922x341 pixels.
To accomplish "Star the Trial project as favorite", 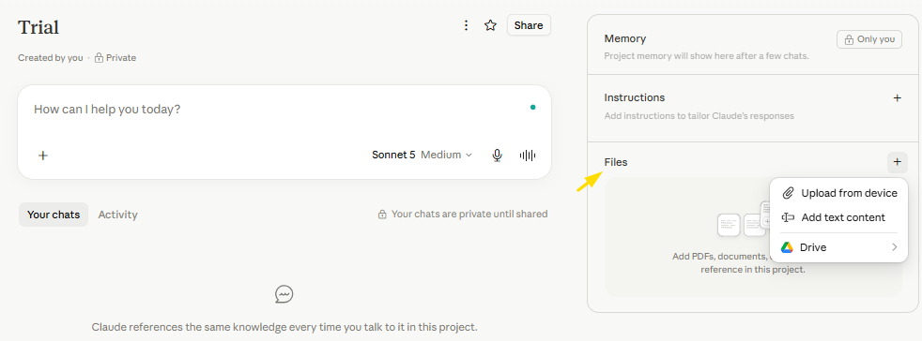I will 490,25.
